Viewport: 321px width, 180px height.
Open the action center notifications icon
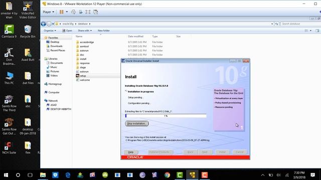[312, 175]
